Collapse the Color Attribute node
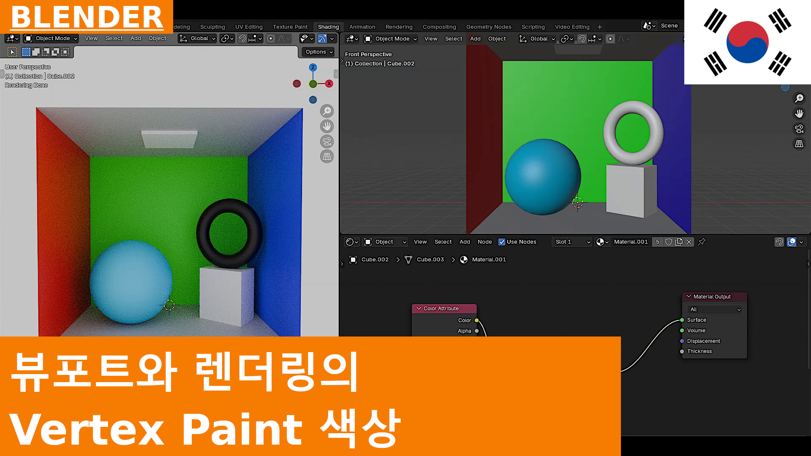The image size is (811, 456). 419,309
